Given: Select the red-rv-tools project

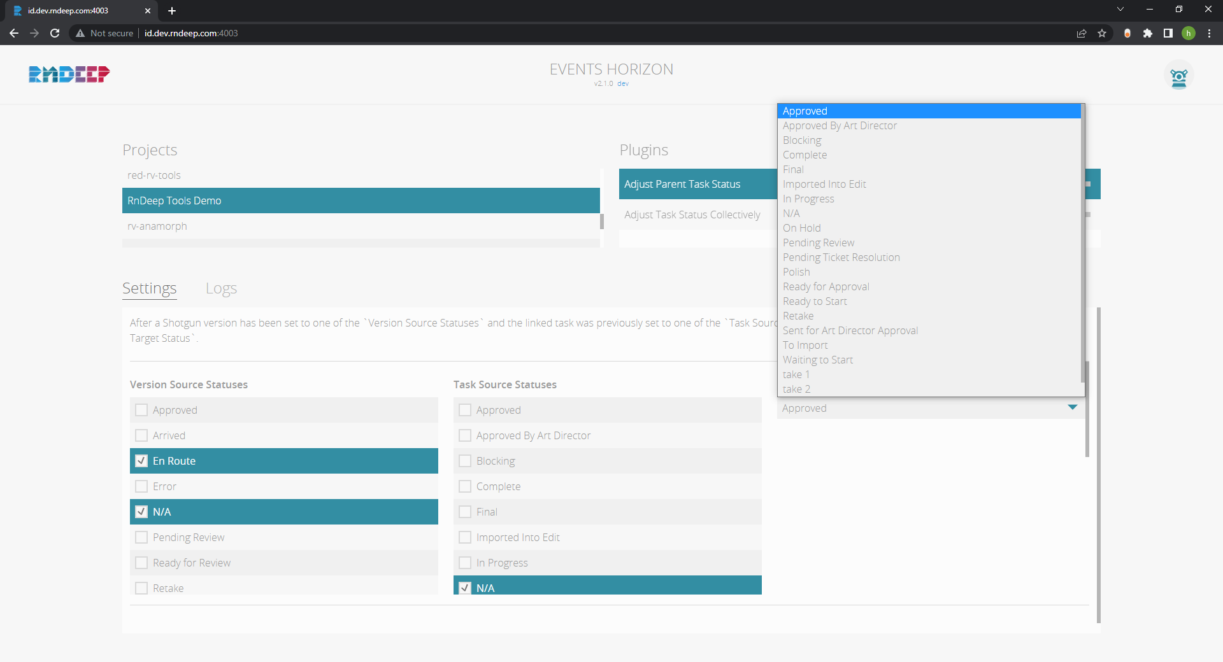Looking at the screenshot, I should (154, 175).
